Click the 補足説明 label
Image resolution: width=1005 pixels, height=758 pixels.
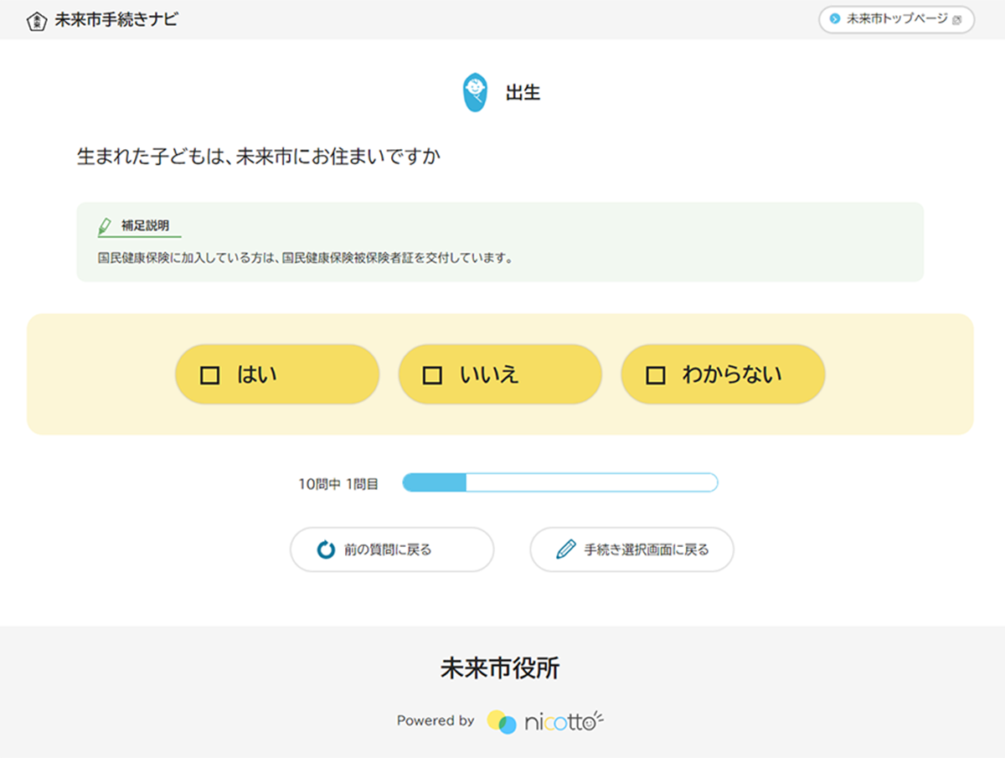coord(145,226)
